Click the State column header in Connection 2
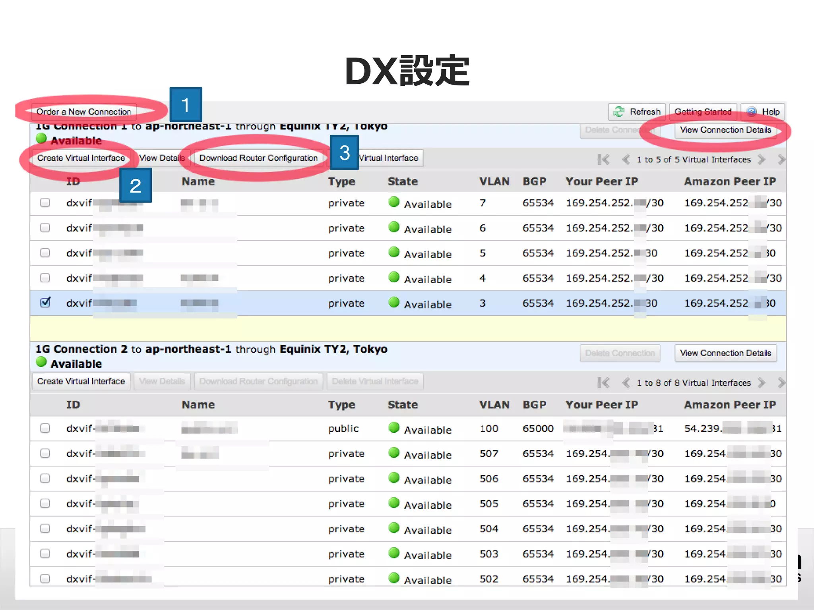814x610 pixels. coord(403,405)
